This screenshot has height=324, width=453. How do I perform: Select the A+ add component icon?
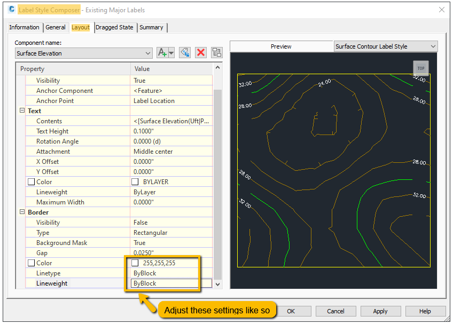[x=163, y=52]
